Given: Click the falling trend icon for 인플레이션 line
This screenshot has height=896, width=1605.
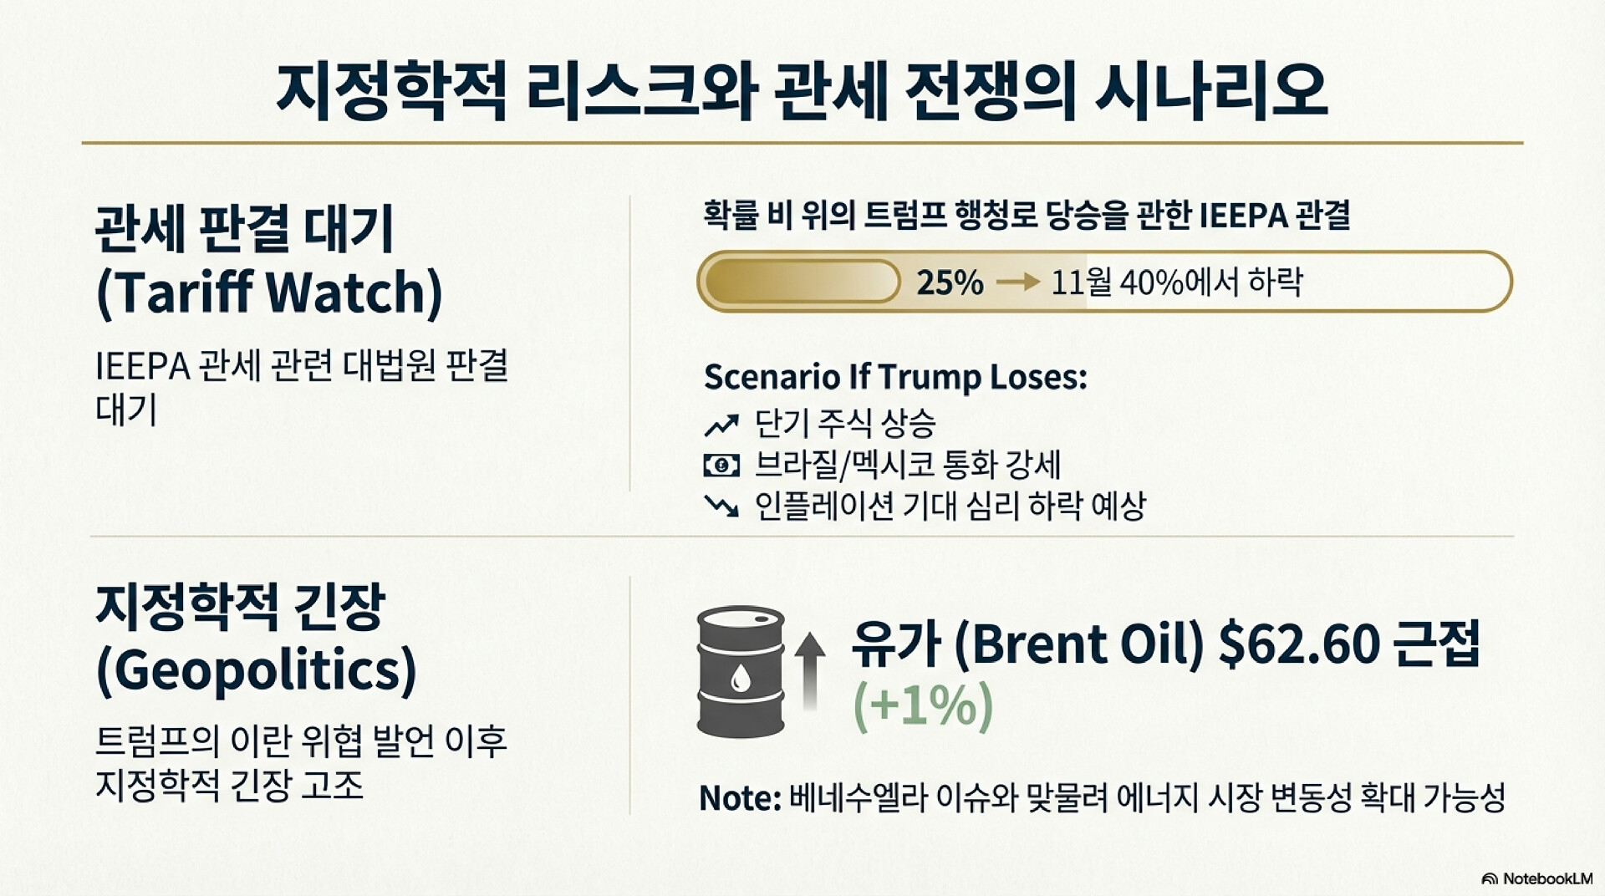Looking at the screenshot, I should [721, 506].
